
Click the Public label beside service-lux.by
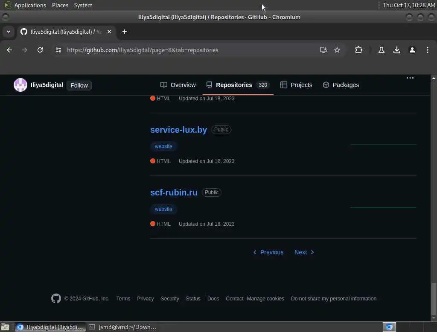[x=221, y=130]
